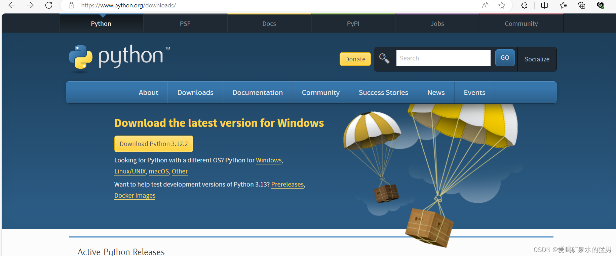Open browser essentials heart icon
The height and width of the screenshot is (256, 616).
pos(600,5)
